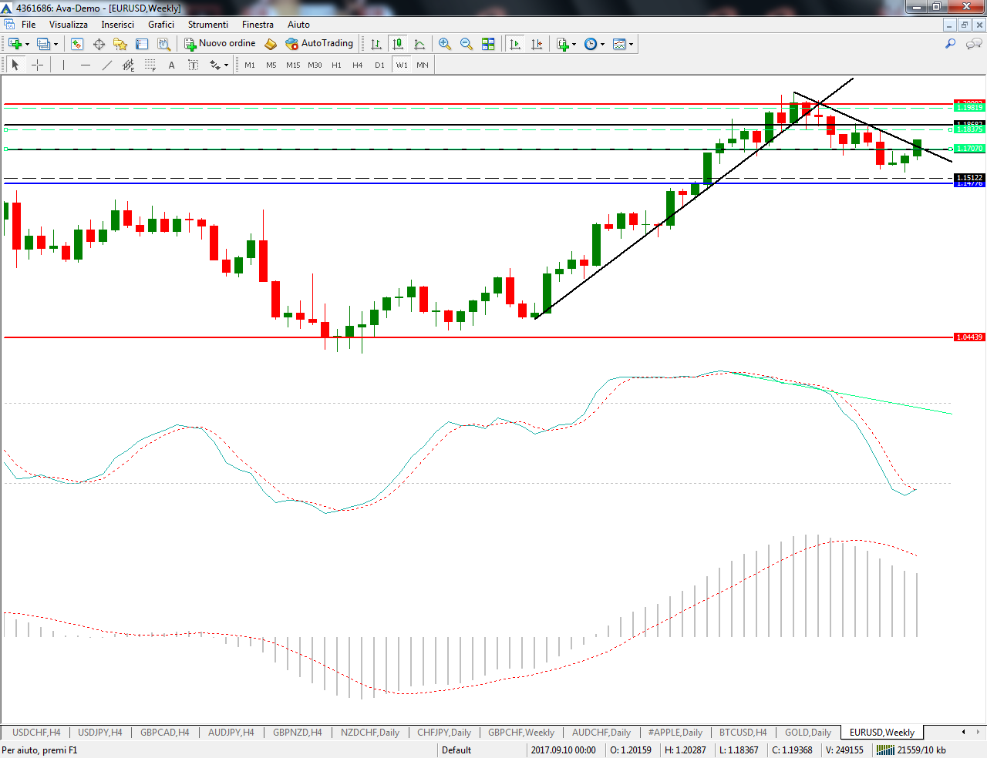Image resolution: width=987 pixels, height=758 pixels.
Task: Open the Indicators list icon
Action: click(x=562, y=44)
